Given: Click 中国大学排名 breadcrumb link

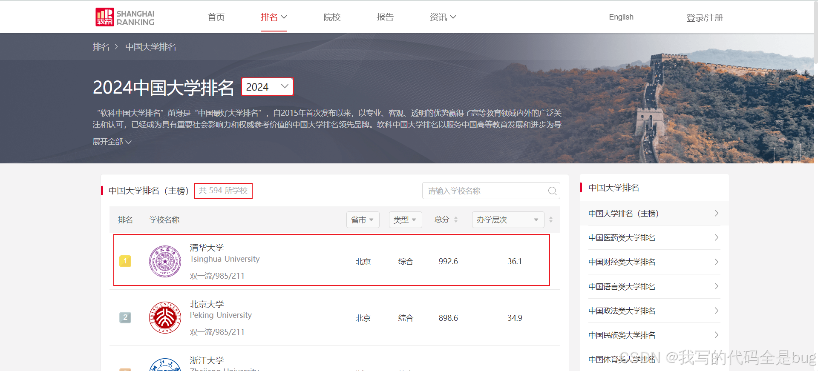Looking at the screenshot, I should coord(151,47).
